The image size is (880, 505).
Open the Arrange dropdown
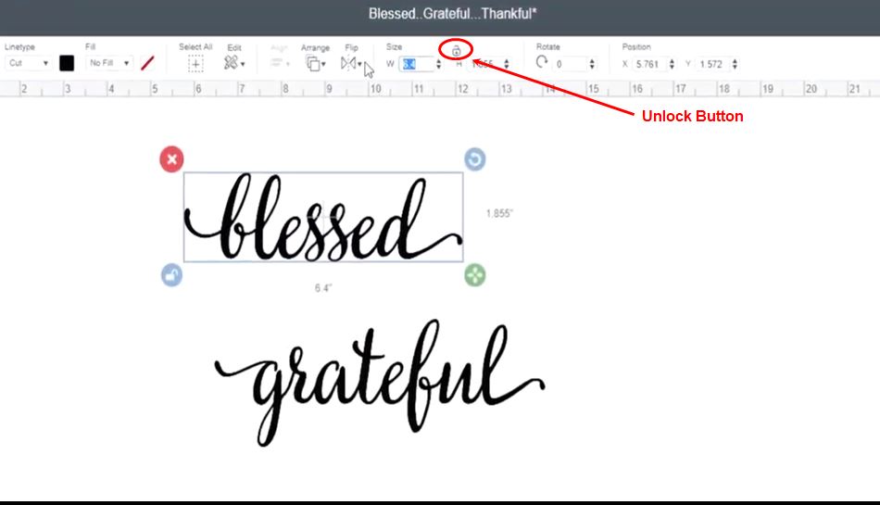pos(315,64)
